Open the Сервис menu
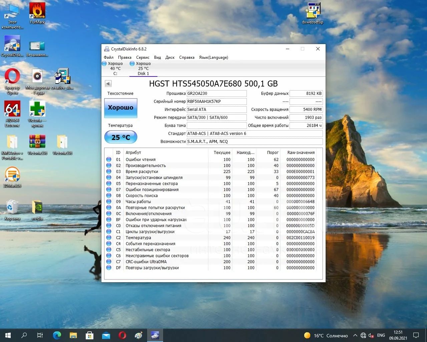The image size is (427, 342). 143,57
